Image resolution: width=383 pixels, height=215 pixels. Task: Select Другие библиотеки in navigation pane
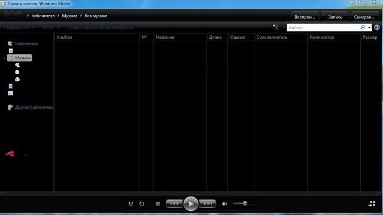coord(31,107)
